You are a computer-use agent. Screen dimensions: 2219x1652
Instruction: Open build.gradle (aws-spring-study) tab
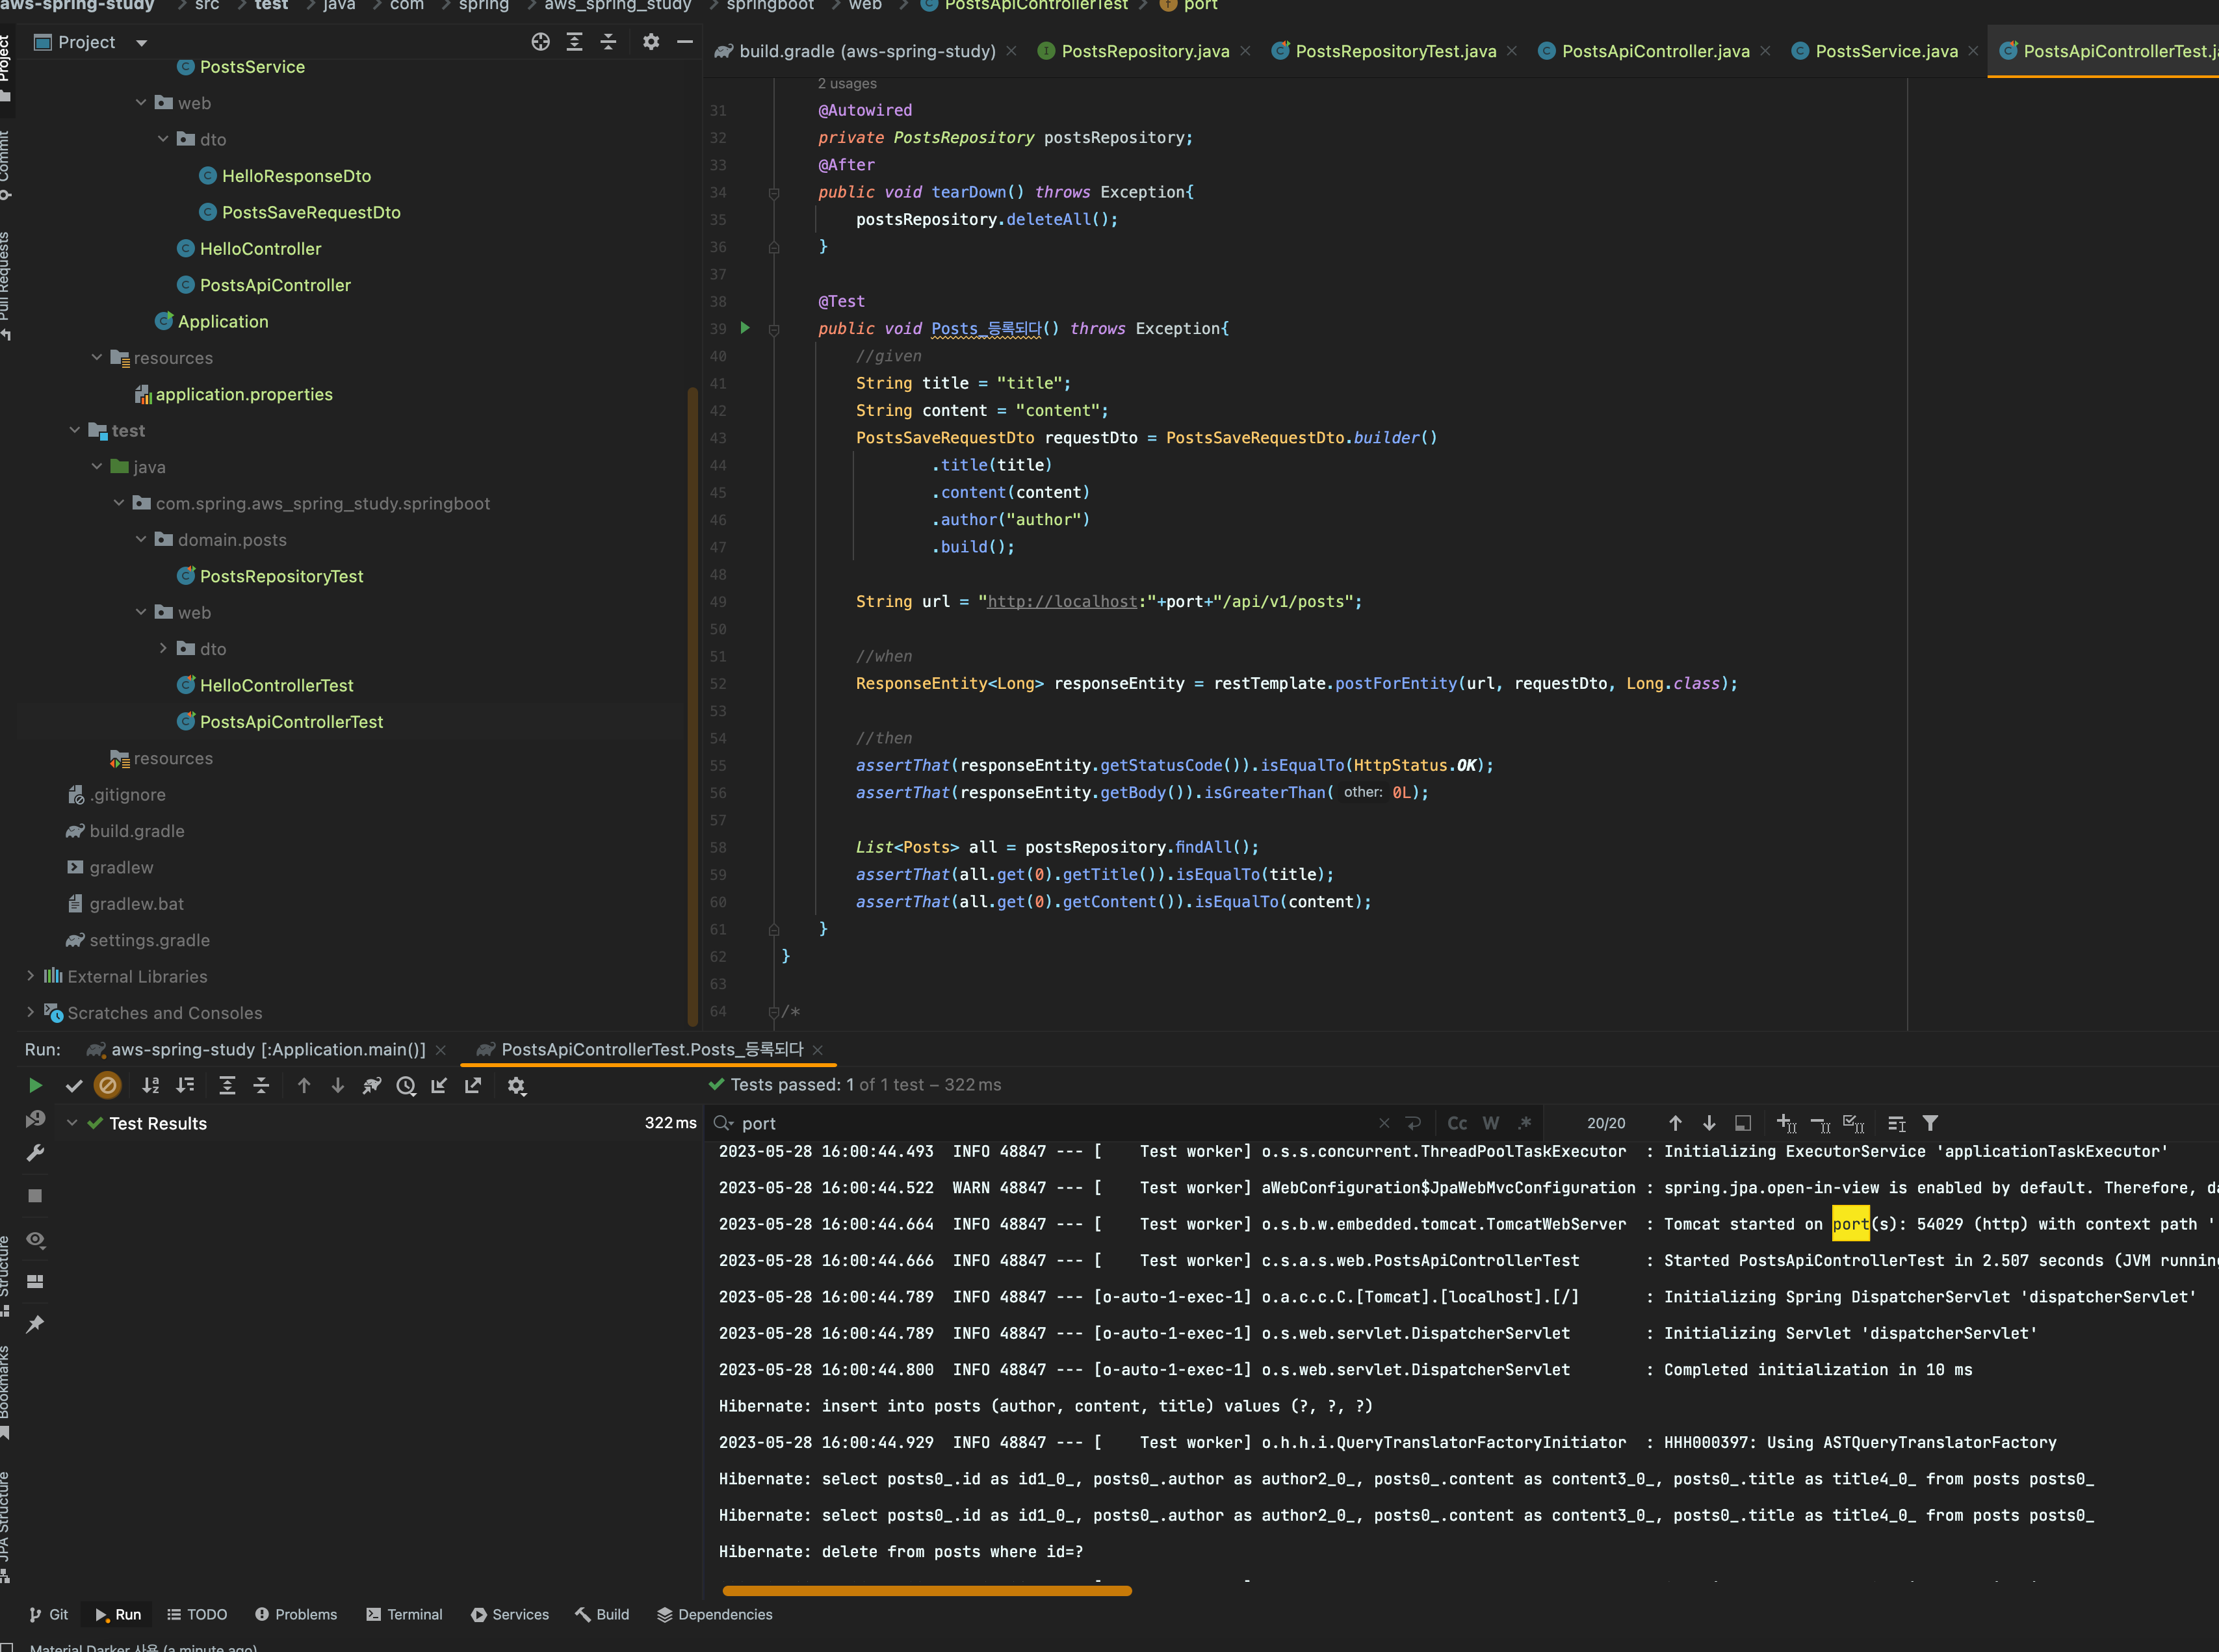[866, 51]
